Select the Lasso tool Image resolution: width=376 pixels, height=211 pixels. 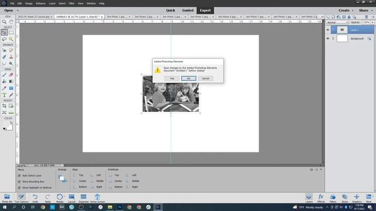[4, 39]
